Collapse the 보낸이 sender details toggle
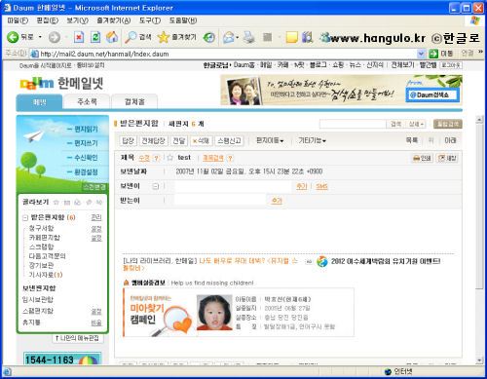 click(156, 186)
